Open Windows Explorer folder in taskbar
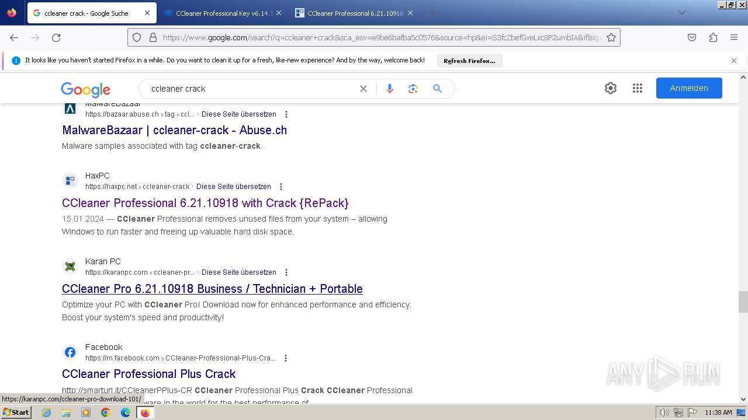The image size is (748, 420). (66, 412)
